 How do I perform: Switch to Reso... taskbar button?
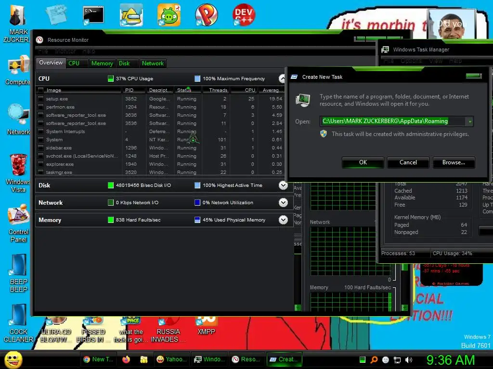click(246, 359)
